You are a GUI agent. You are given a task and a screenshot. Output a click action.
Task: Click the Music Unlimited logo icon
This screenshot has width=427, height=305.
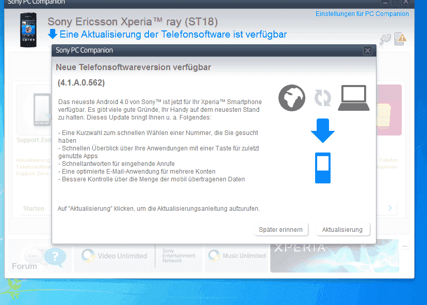(214, 256)
